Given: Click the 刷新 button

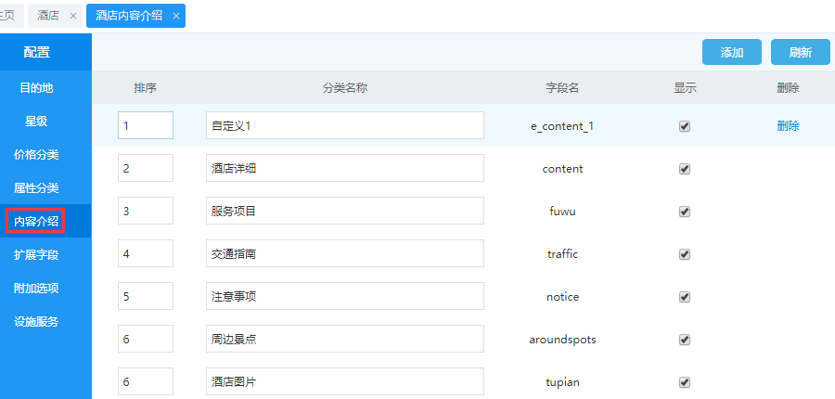Looking at the screenshot, I should pos(800,52).
